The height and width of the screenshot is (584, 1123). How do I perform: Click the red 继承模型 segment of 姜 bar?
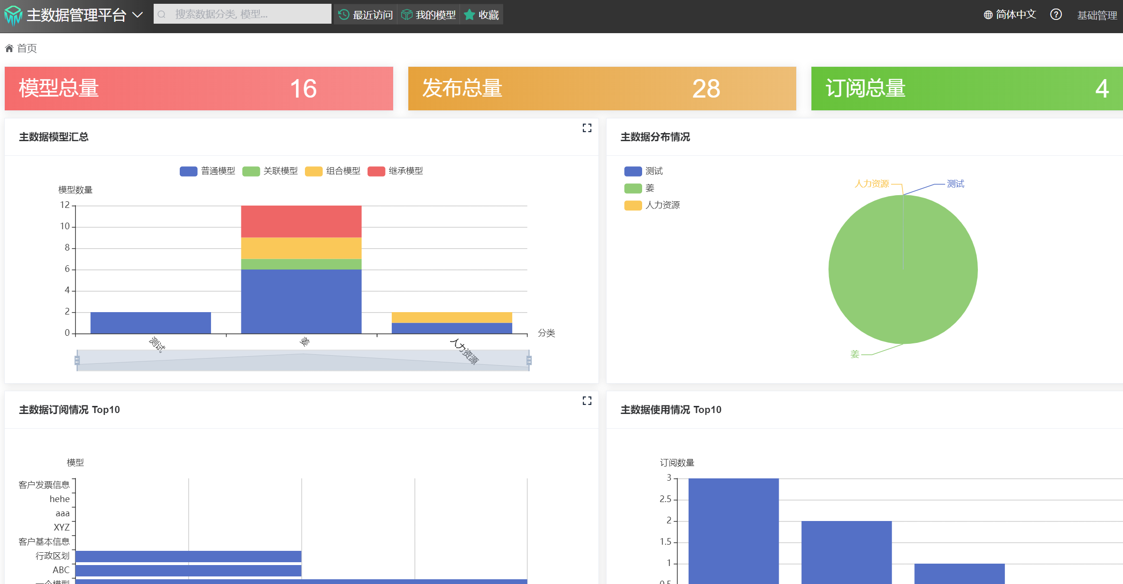coord(301,221)
